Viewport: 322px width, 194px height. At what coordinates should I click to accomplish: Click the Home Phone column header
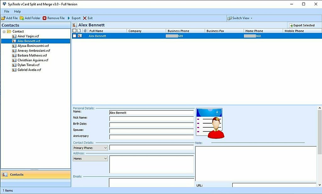click(263, 31)
